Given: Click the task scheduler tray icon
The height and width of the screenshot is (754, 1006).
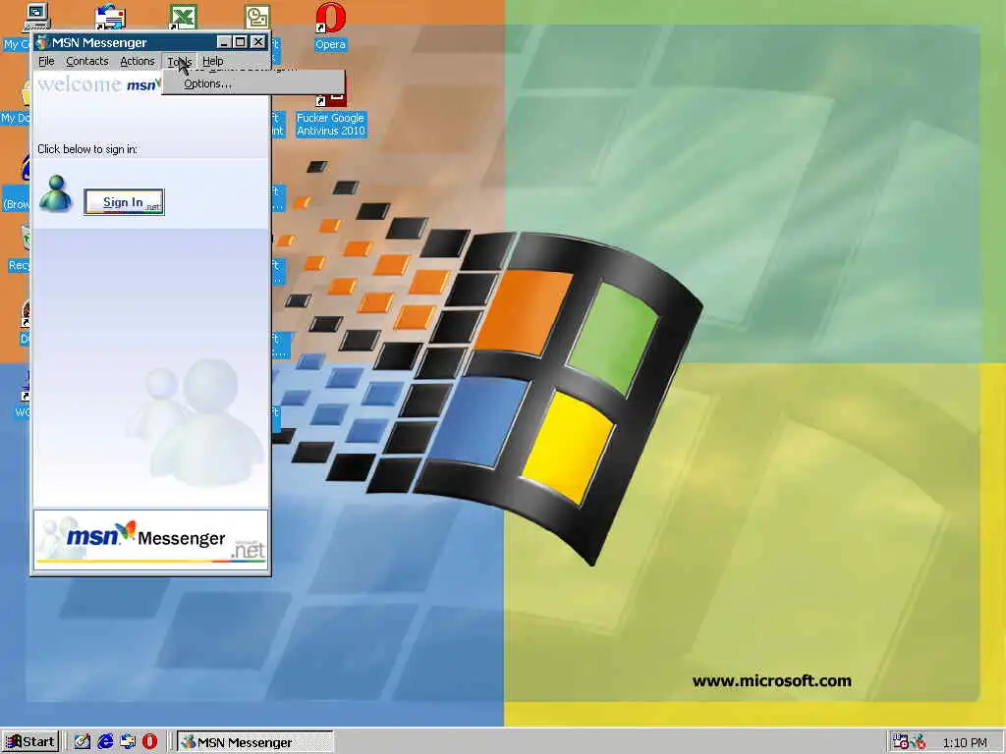Looking at the screenshot, I should click(x=900, y=742).
